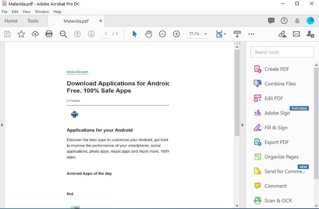Click the Android robot image
This screenshot has height=209, width=319.
click(x=74, y=114)
